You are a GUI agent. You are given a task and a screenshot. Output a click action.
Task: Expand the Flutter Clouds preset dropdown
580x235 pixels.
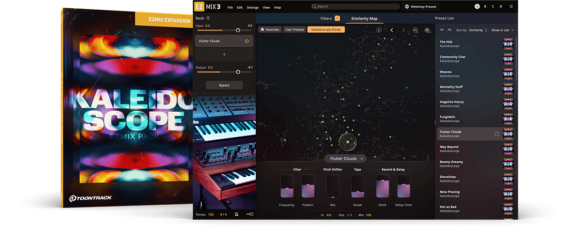point(347,158)
